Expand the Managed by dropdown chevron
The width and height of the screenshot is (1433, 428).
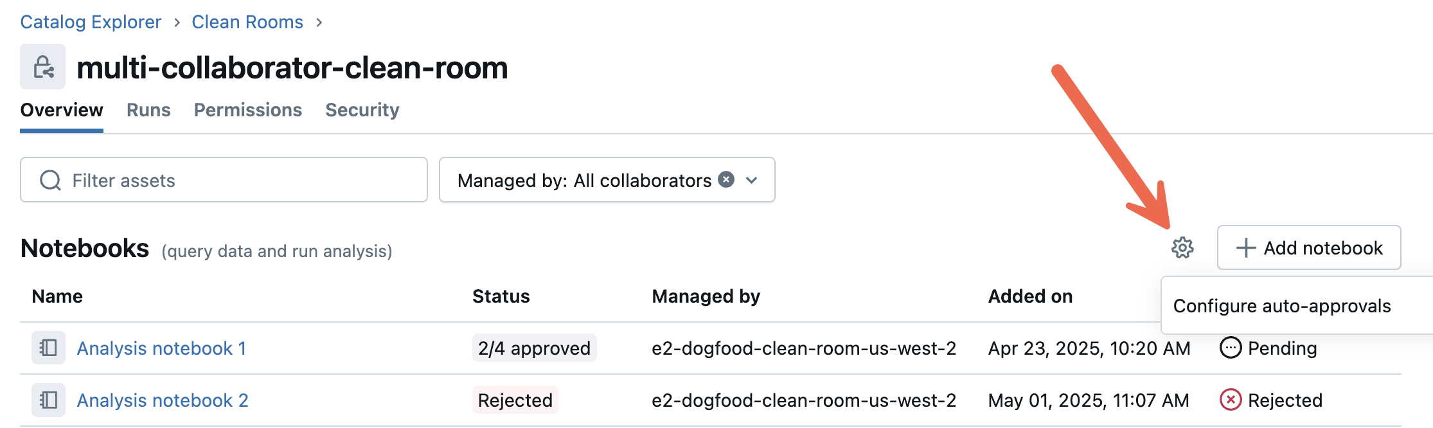(x=752, y=181)
